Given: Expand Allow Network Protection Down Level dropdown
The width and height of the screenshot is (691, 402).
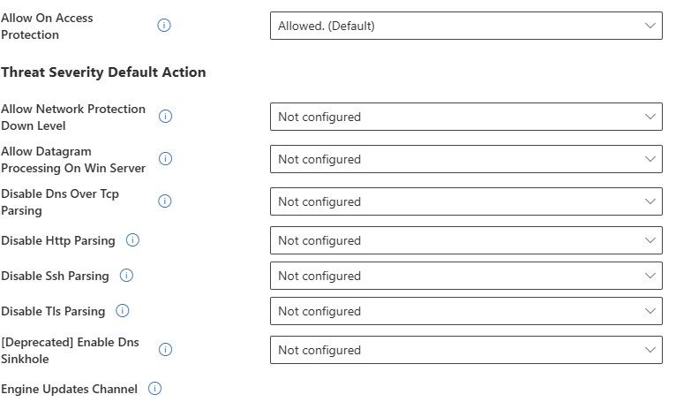Looking at the screenshot, I should tap(466, 117).
